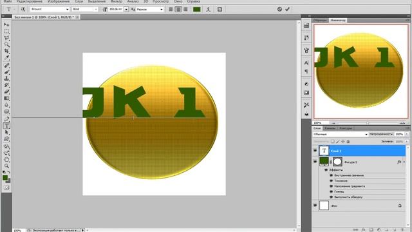Cancel text edit with circle-slash icon
The width and height of the screenshot is (412, 232).
[279, 9]
